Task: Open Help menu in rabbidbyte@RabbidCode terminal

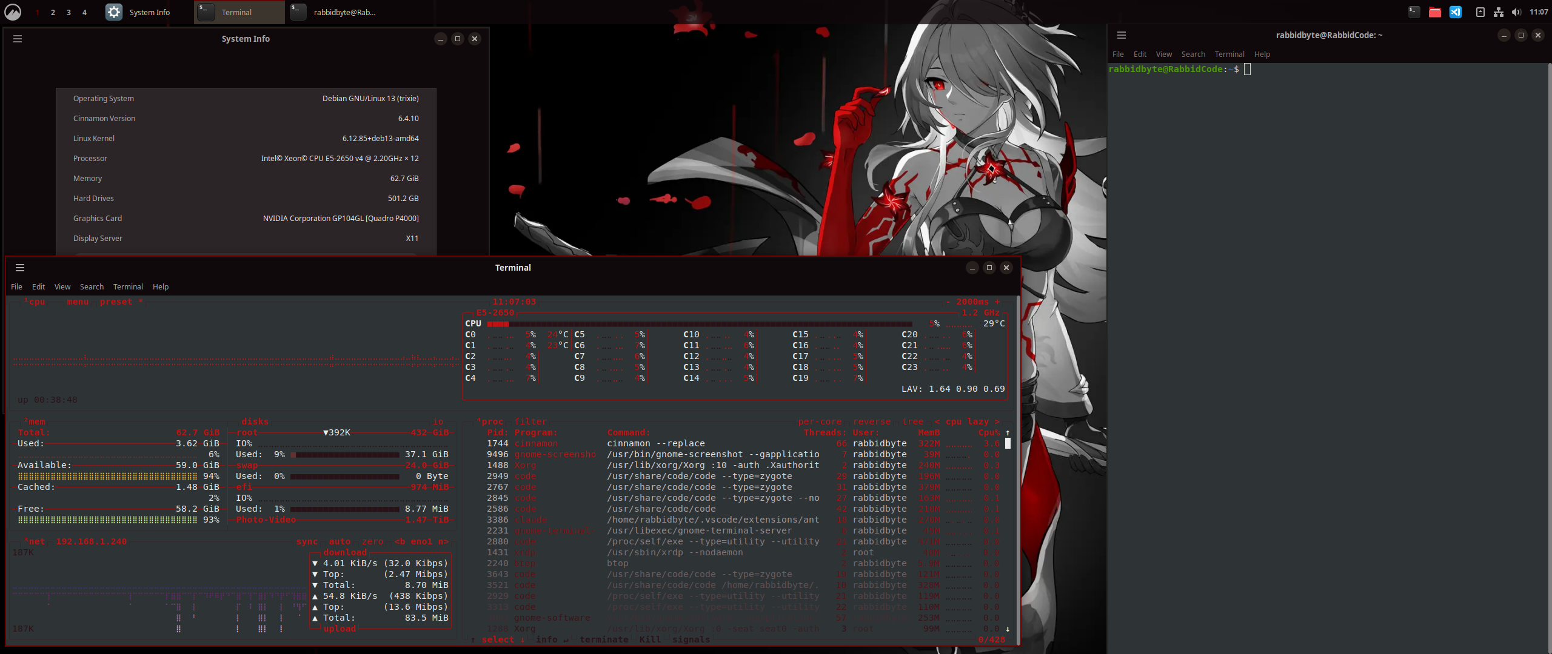Action: point(1262,54)
